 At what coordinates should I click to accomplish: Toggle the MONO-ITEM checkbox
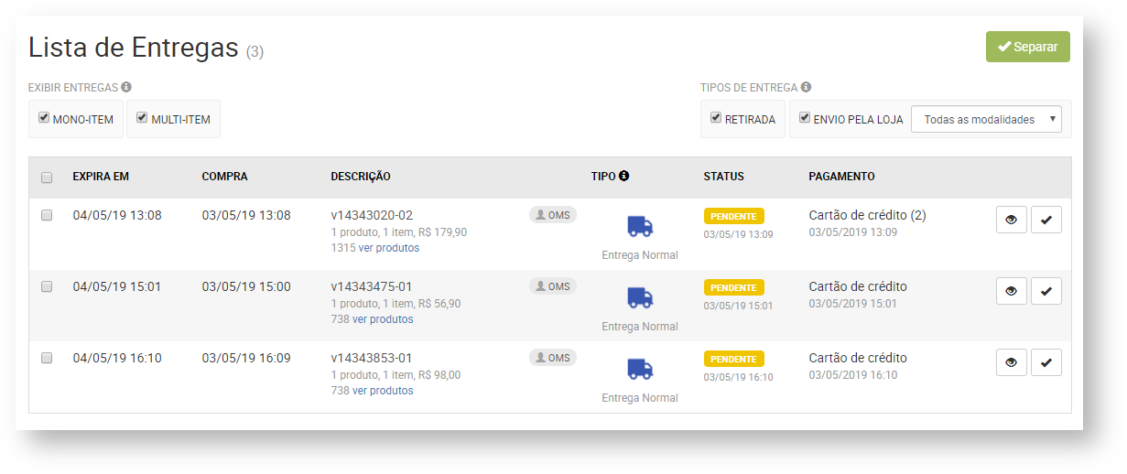(44, 118)
